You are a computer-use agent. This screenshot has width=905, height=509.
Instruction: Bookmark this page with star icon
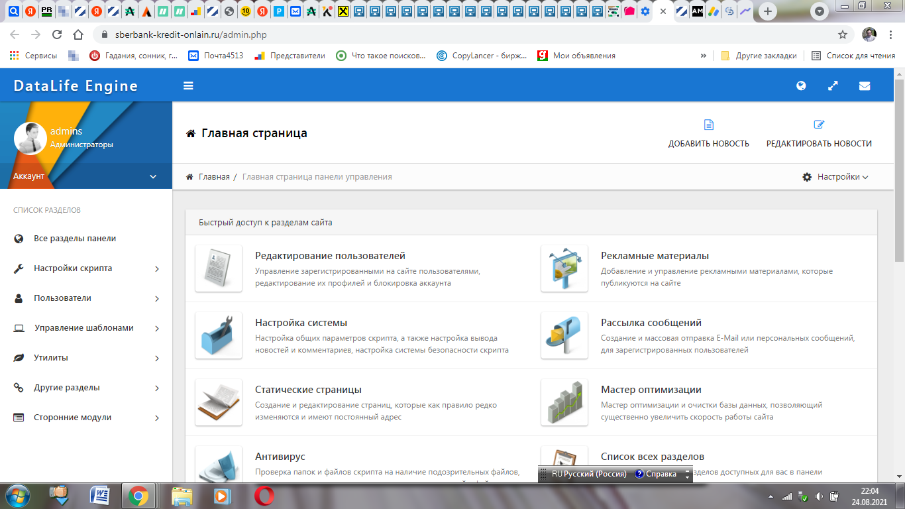[843, 34]
